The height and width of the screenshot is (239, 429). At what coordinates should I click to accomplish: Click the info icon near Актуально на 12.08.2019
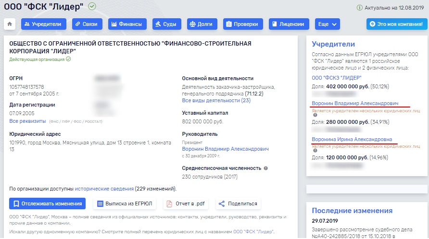coord(360,8)
